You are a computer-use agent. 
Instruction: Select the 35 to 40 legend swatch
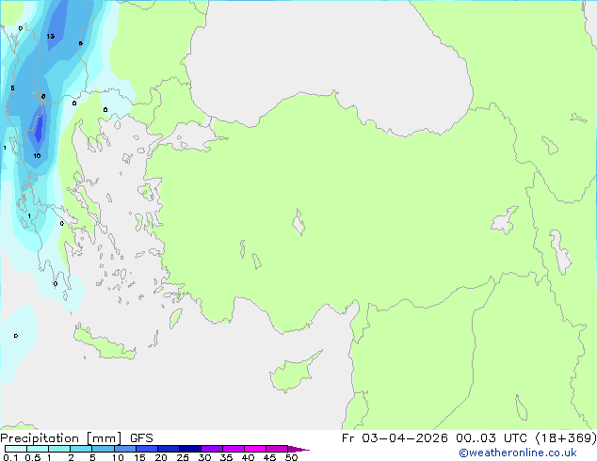click(x=234, y=449)
